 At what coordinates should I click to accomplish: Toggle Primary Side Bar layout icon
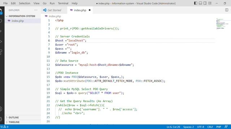click(x=196, y=3)
